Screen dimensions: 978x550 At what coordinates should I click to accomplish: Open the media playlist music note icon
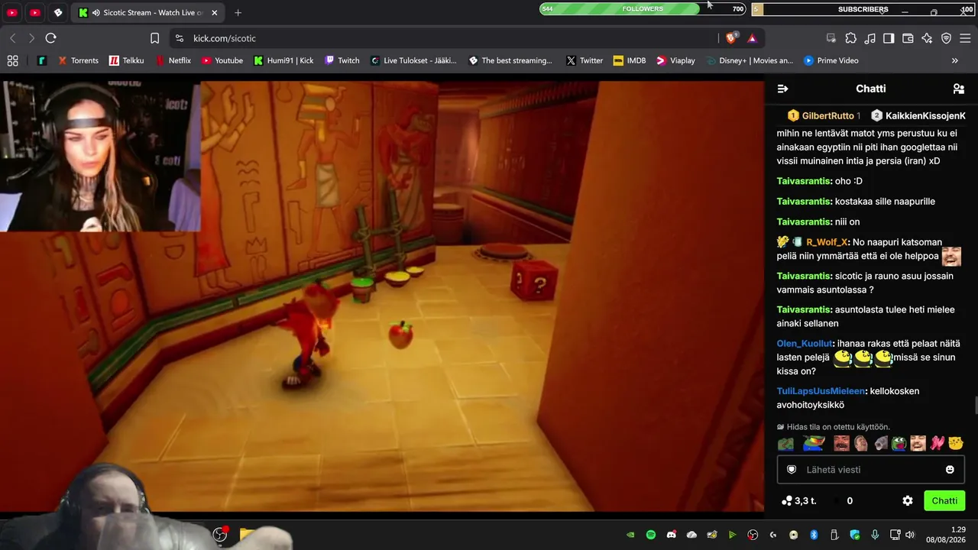click(x=870, y=38)
